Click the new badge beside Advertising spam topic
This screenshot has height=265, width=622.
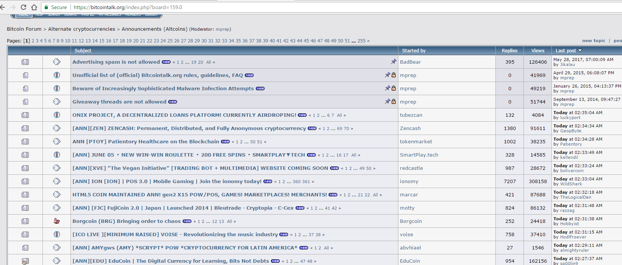pyautogui.click(x=166, y=62)
